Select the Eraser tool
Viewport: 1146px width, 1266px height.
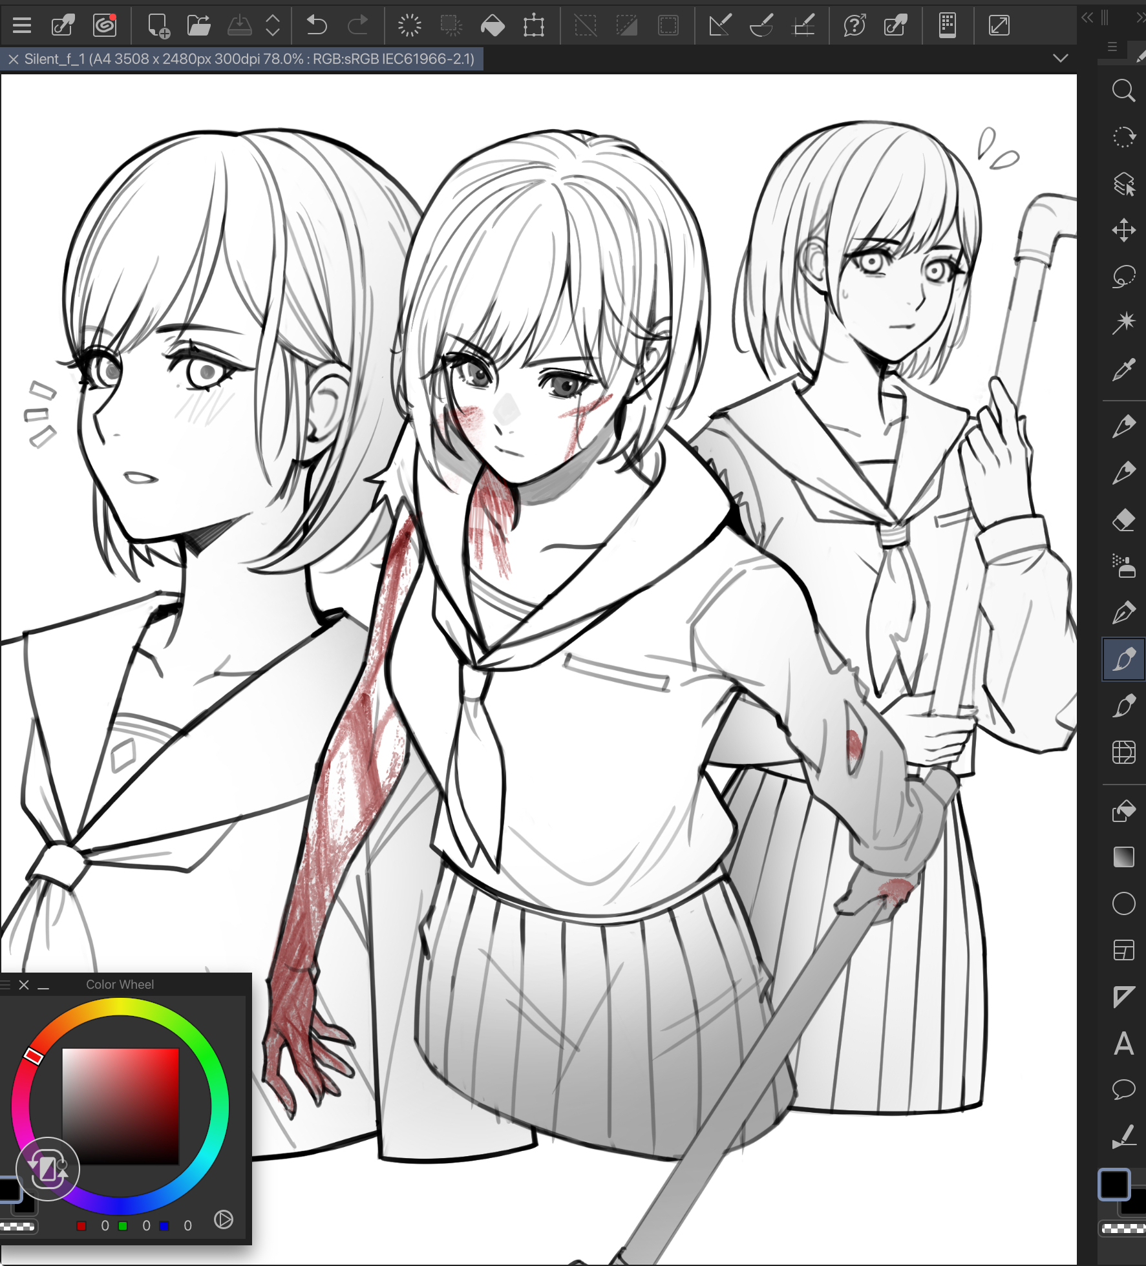pyautogui.click(x=1123, y=520)
